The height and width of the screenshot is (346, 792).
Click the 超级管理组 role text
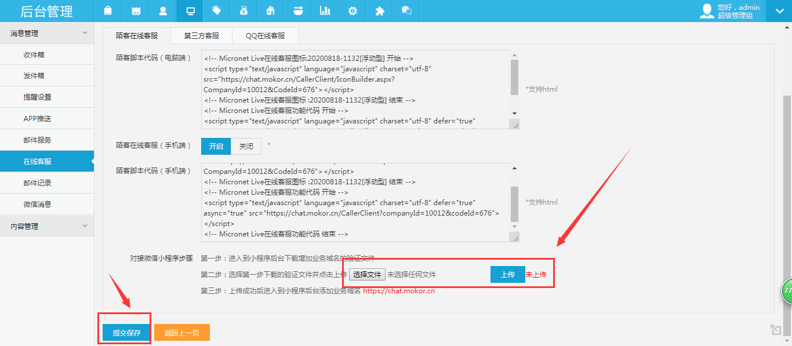(x=735, y=15)
